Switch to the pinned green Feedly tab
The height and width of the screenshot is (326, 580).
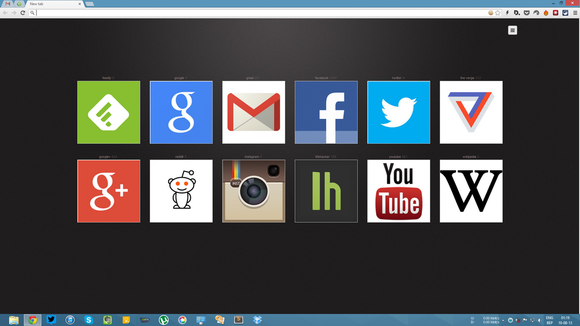[x=19, y=4]
